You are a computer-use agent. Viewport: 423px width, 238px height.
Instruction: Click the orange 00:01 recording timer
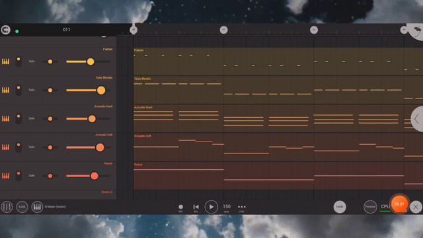click(399, 204)
